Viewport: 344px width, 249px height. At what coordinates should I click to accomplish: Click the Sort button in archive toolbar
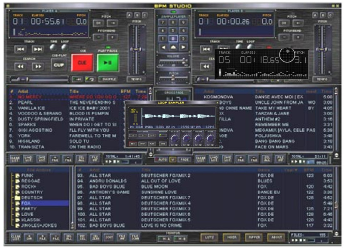tap(109, 237)
